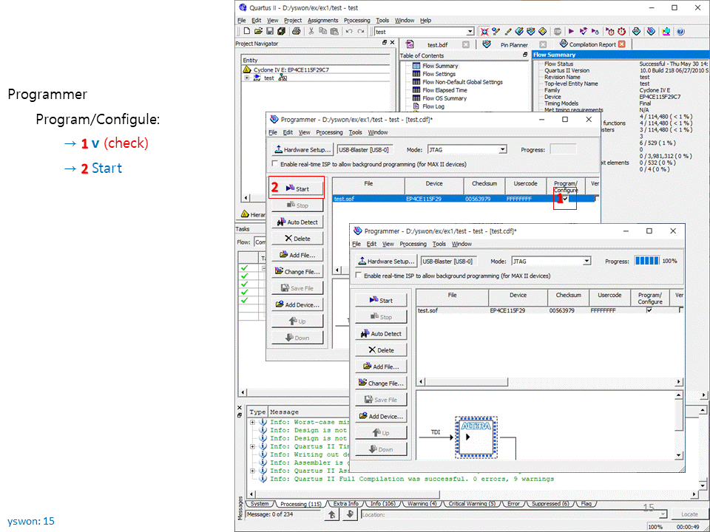Image resolution: width=710 pixels, height=532 pixels.
Task: Open Mode JTAG dropdown in back Programmer
Action: pyautogui.click(x=502, y=150)
